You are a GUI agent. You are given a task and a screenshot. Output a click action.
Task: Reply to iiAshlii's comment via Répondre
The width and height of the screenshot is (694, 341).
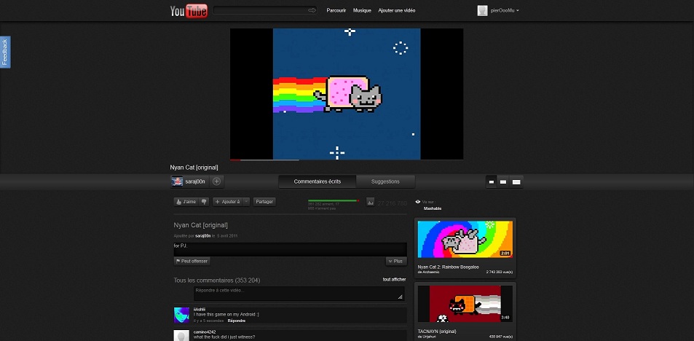pos(237,320)
